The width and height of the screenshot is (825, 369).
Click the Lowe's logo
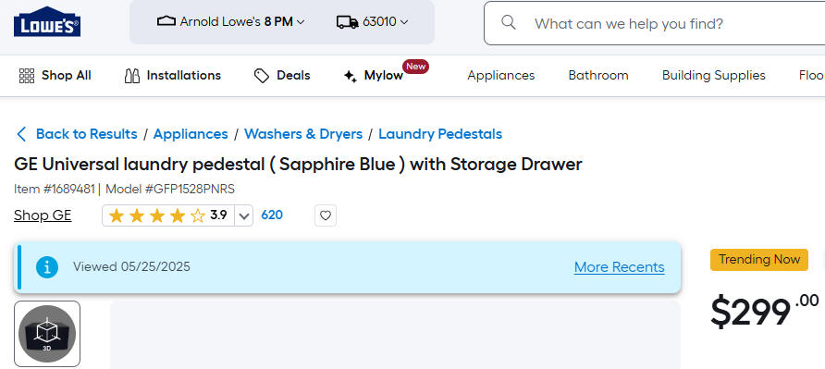tap(47, 21)
